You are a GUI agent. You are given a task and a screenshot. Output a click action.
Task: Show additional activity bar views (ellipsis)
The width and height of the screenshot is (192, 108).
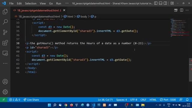(5, 63)
